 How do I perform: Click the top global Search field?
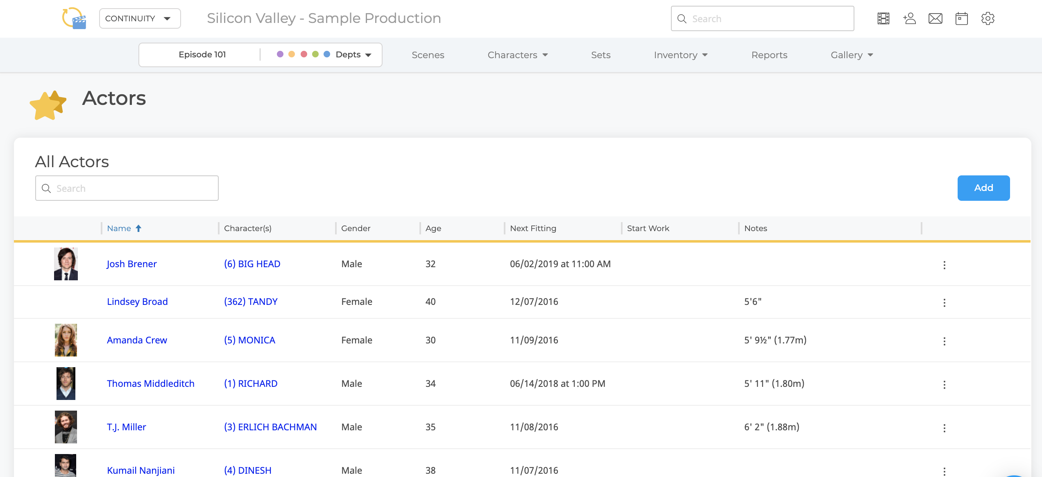coord(762,18)
